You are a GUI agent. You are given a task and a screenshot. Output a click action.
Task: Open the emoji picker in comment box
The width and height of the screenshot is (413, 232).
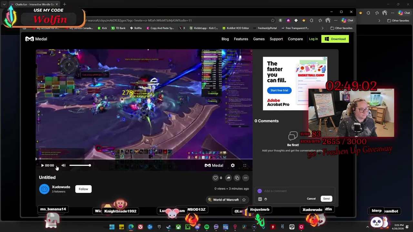point(266,199)
